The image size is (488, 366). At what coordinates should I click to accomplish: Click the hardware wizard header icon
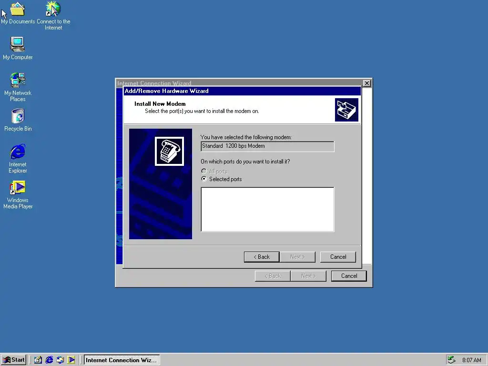pyautogui.click(x=346, y=110)
